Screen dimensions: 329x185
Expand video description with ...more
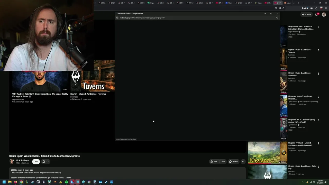coord(68,178)
